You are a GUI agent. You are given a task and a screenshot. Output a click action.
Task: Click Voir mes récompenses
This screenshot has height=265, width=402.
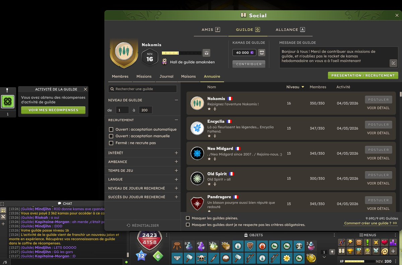[53, 110]
